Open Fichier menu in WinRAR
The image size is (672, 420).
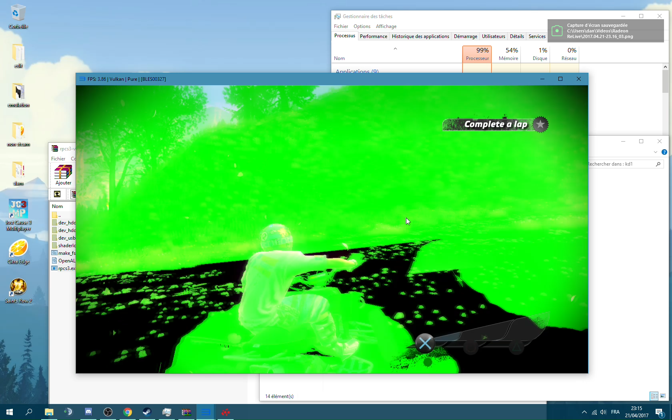(x=58, y=159)
